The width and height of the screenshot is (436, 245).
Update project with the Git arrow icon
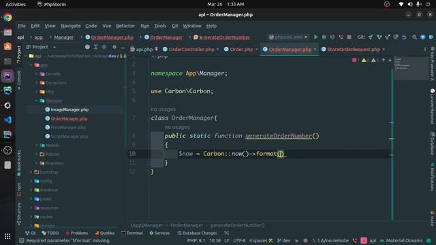(x=371, y=37)
